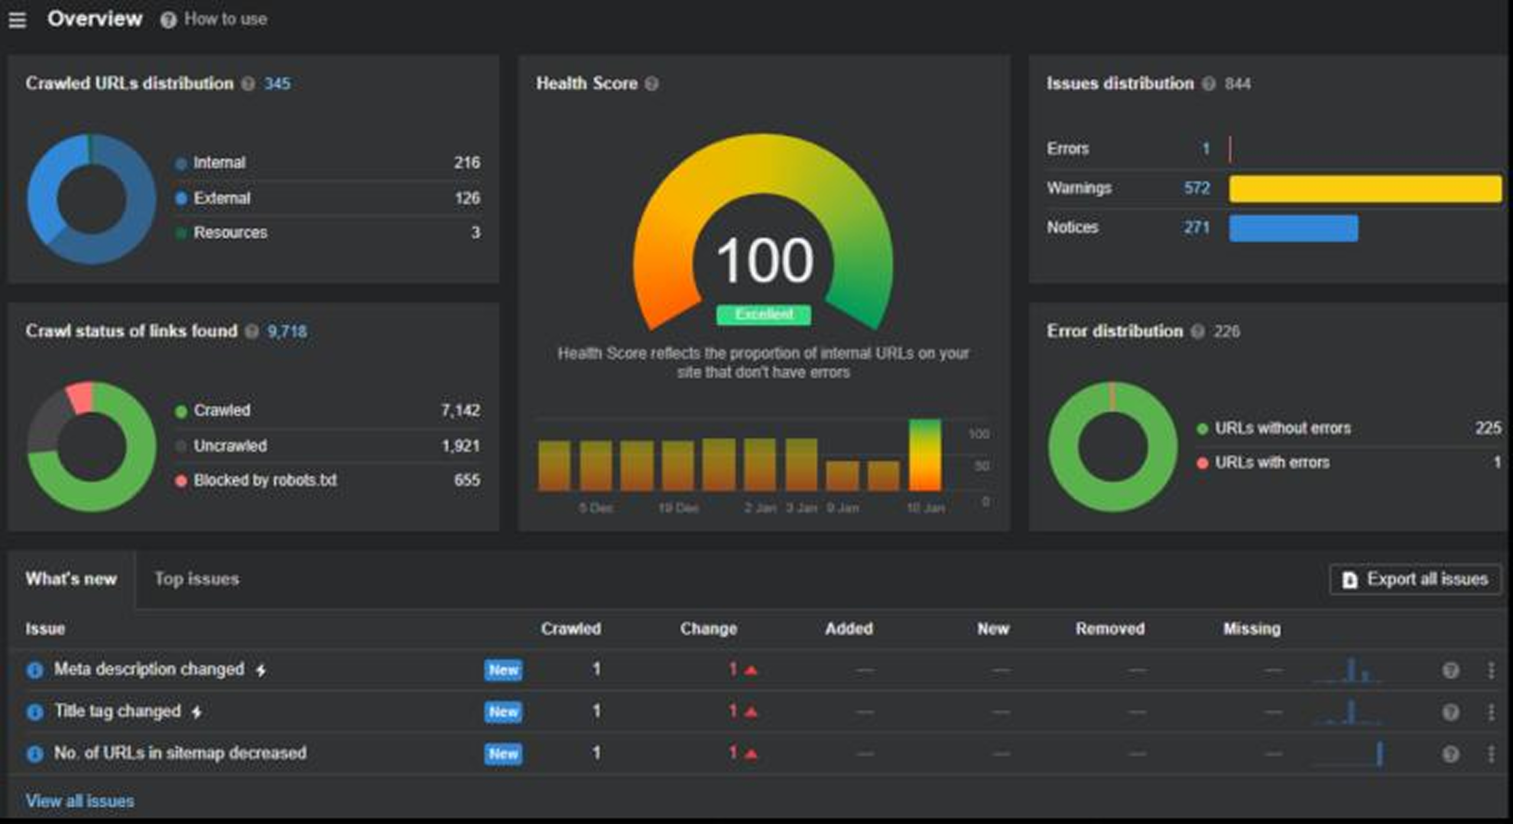Open three-dot menu for Meta description changed row
1513x824 pixels.
(1491, 670)
